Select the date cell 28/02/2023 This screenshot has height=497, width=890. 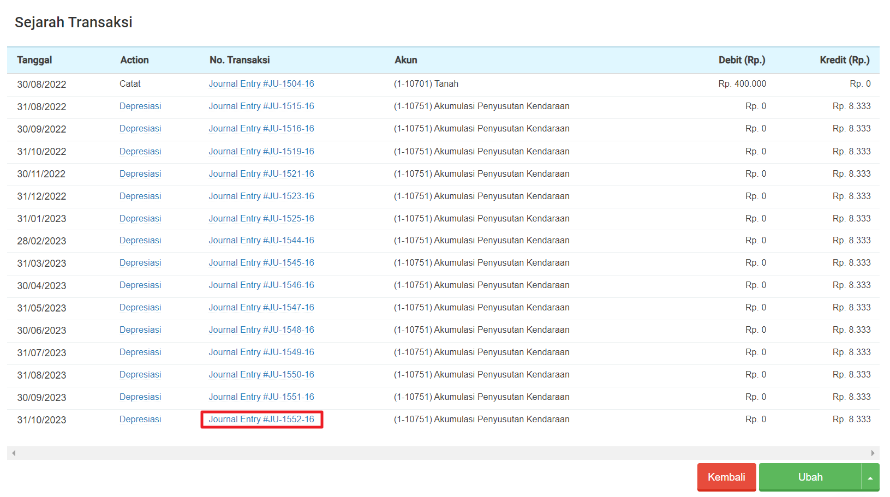pyautogui.click(x=41, y=241)
